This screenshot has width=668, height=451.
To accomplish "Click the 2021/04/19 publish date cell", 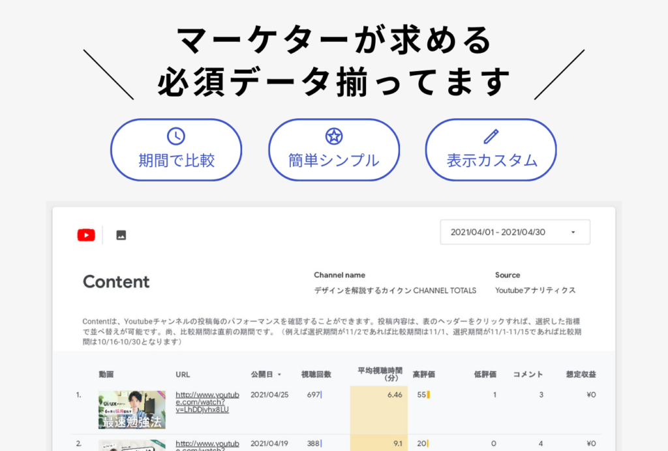I will pyautogui.click(x=269, y=443).
